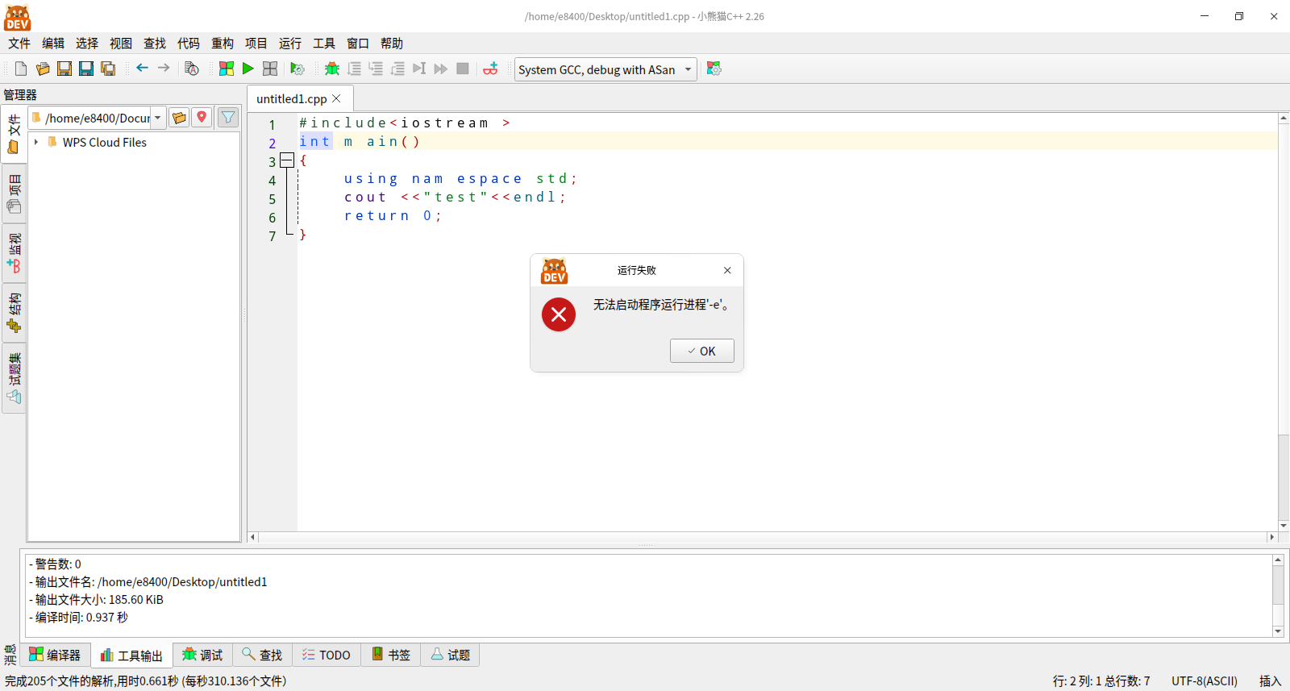
Task: Click the new file toolbar icon
Action: click(x=21, y=69)
